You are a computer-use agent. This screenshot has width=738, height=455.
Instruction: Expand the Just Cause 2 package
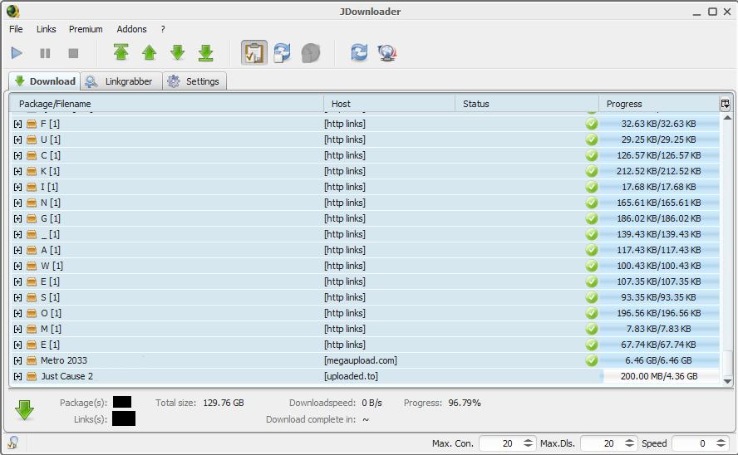pyautogui.click(x=17, y=376)
